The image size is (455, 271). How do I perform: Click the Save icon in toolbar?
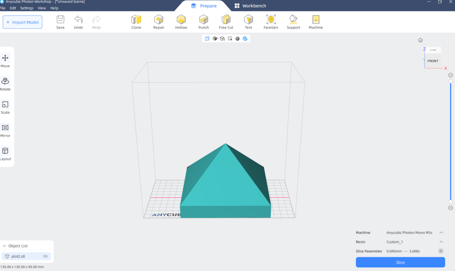pyautogui.click(x=61, y=22)
